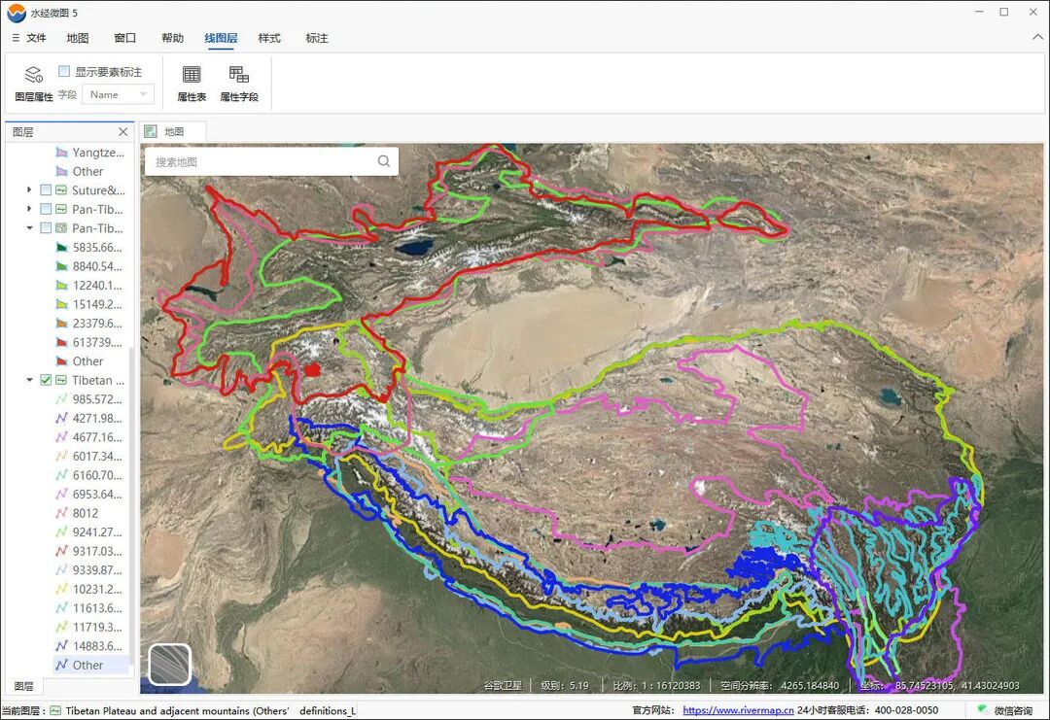The width and height of the screenshot is (1050, 720).
Task: Click the 9241.27 line symbol icon
Action: [61, 531]
